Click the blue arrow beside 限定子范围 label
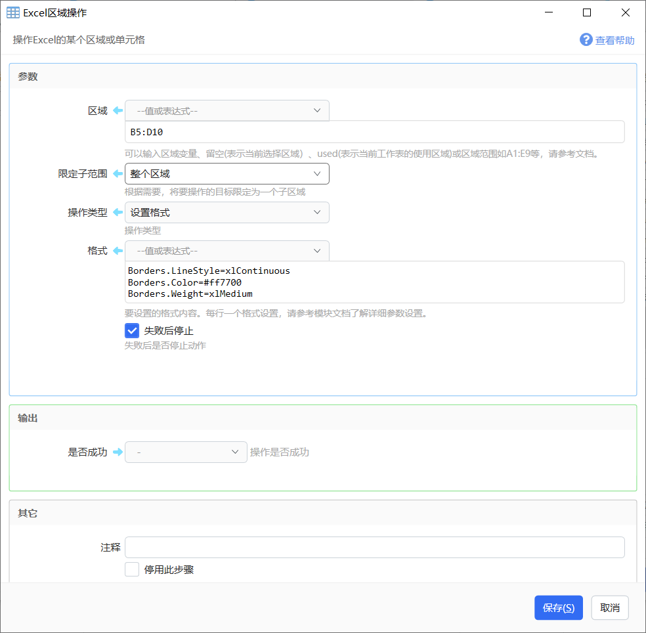The image size is (646, 633). pos(118,173)
